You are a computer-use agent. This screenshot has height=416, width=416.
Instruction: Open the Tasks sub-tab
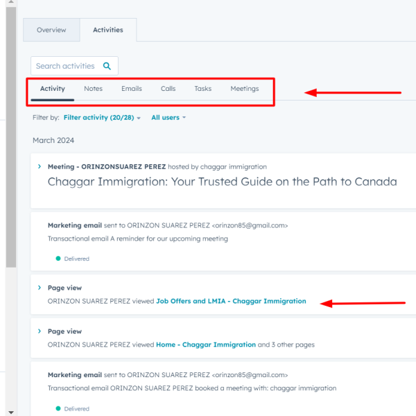click(x=203, y=89)
